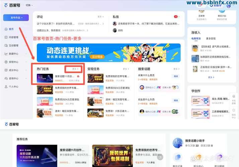Click the 参与记录 icon in the lower panel

(x=177, y=158)
